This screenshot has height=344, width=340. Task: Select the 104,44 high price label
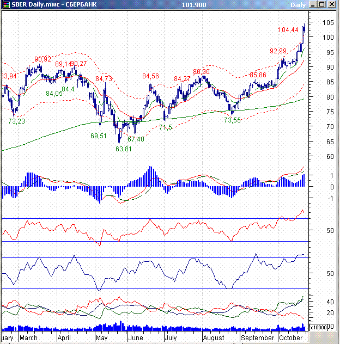pos(288,29)
